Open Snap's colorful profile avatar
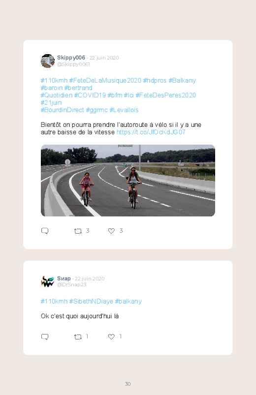 [x=48, y=282]
